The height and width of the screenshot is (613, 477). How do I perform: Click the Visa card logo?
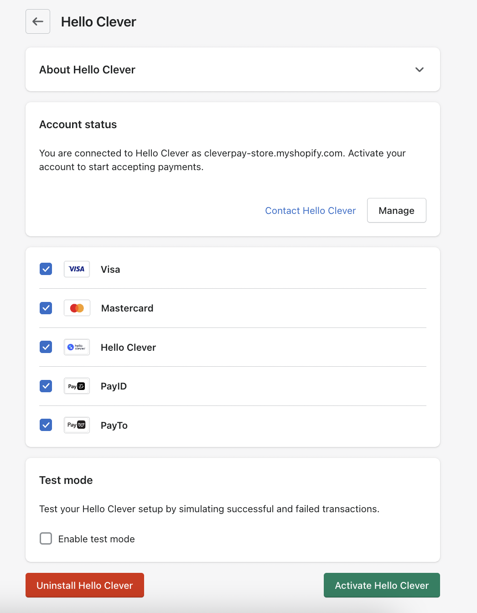[77, 269]
